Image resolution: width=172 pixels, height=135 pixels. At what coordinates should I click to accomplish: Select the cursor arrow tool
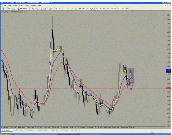[x=56, y=9]
